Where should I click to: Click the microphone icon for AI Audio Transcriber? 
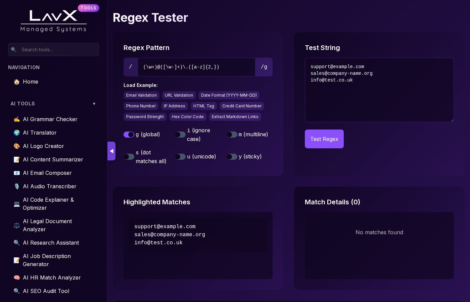click(x=16, y=186)
